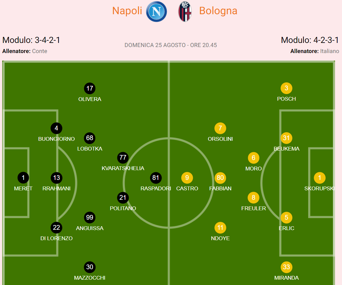Select Meret's number 1 goalkeeper marker

(23, 178)
